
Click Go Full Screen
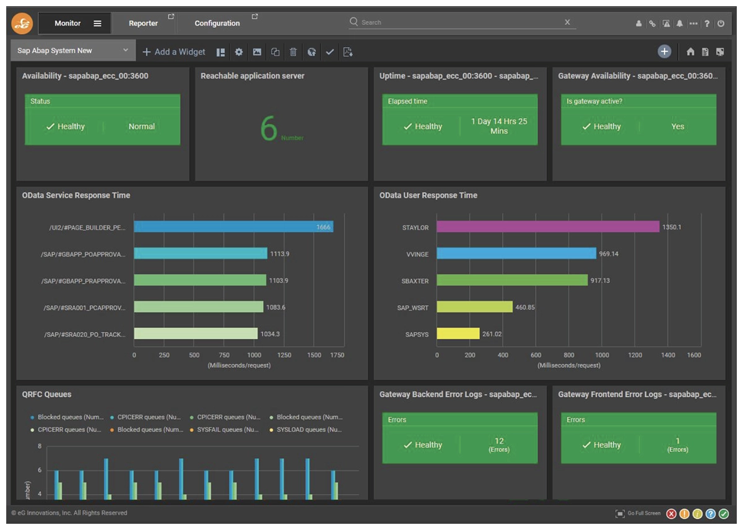click(638, 514)
